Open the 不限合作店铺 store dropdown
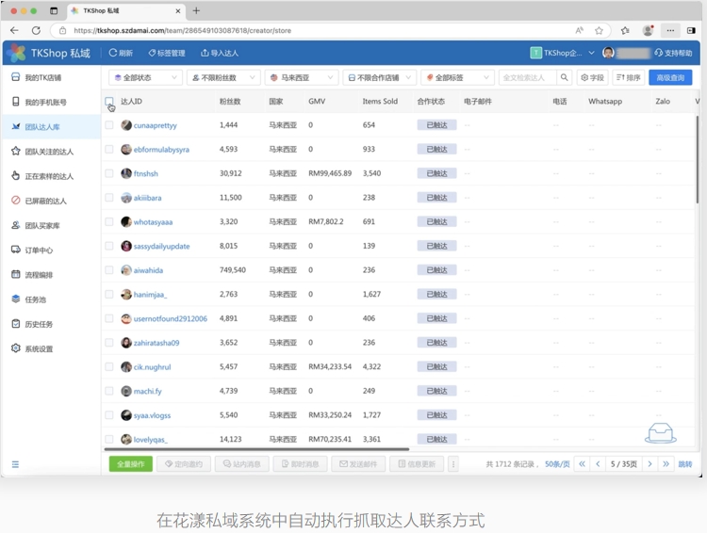 [379, 77]
